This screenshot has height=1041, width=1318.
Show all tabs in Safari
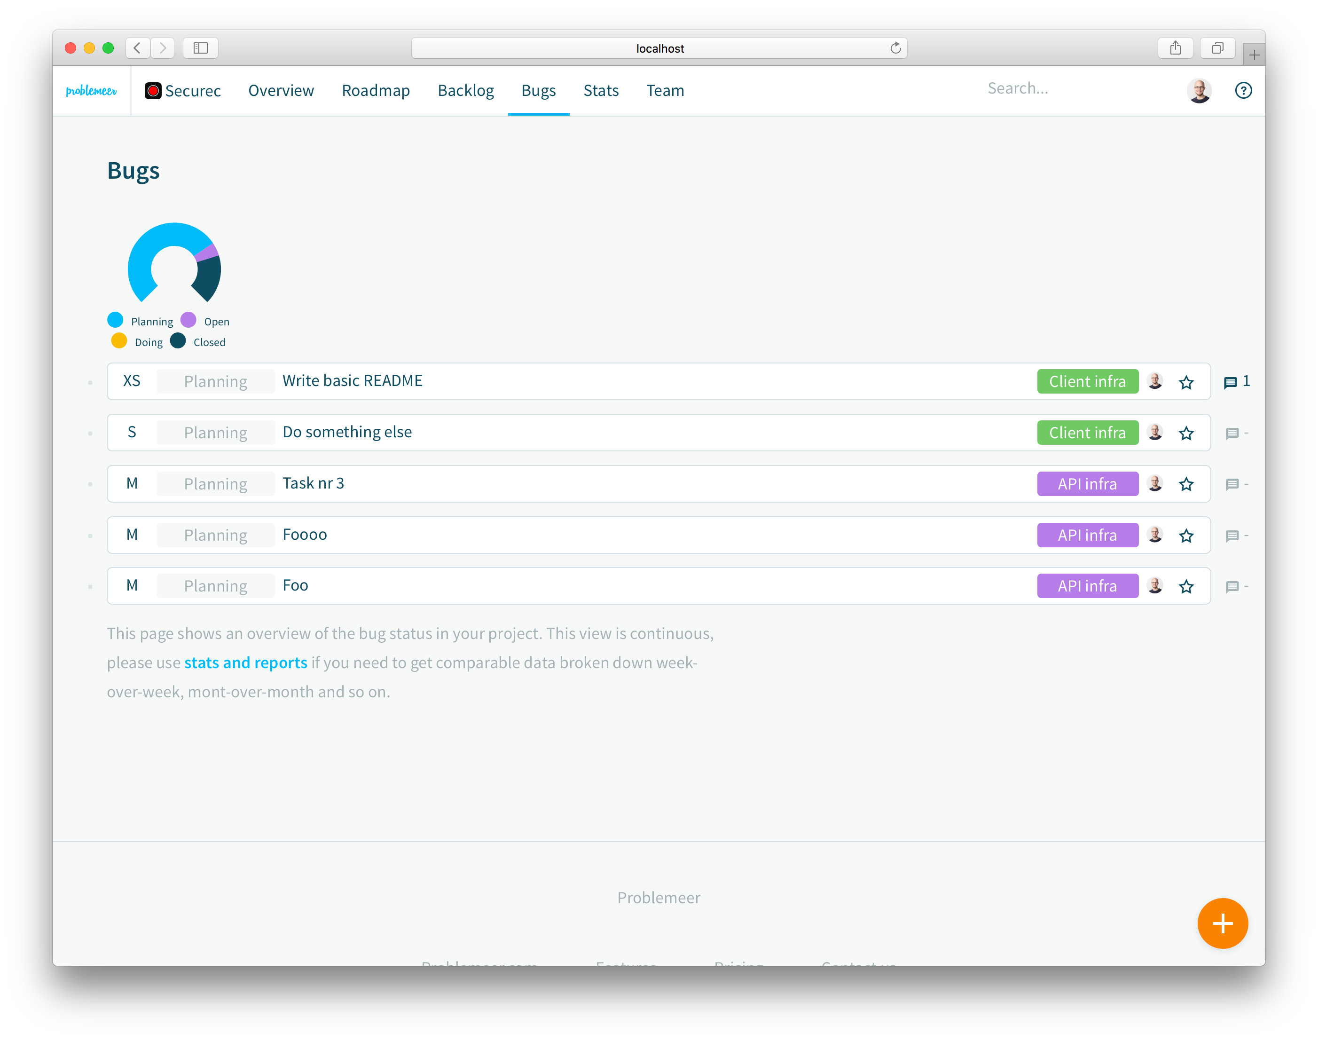1217,47
